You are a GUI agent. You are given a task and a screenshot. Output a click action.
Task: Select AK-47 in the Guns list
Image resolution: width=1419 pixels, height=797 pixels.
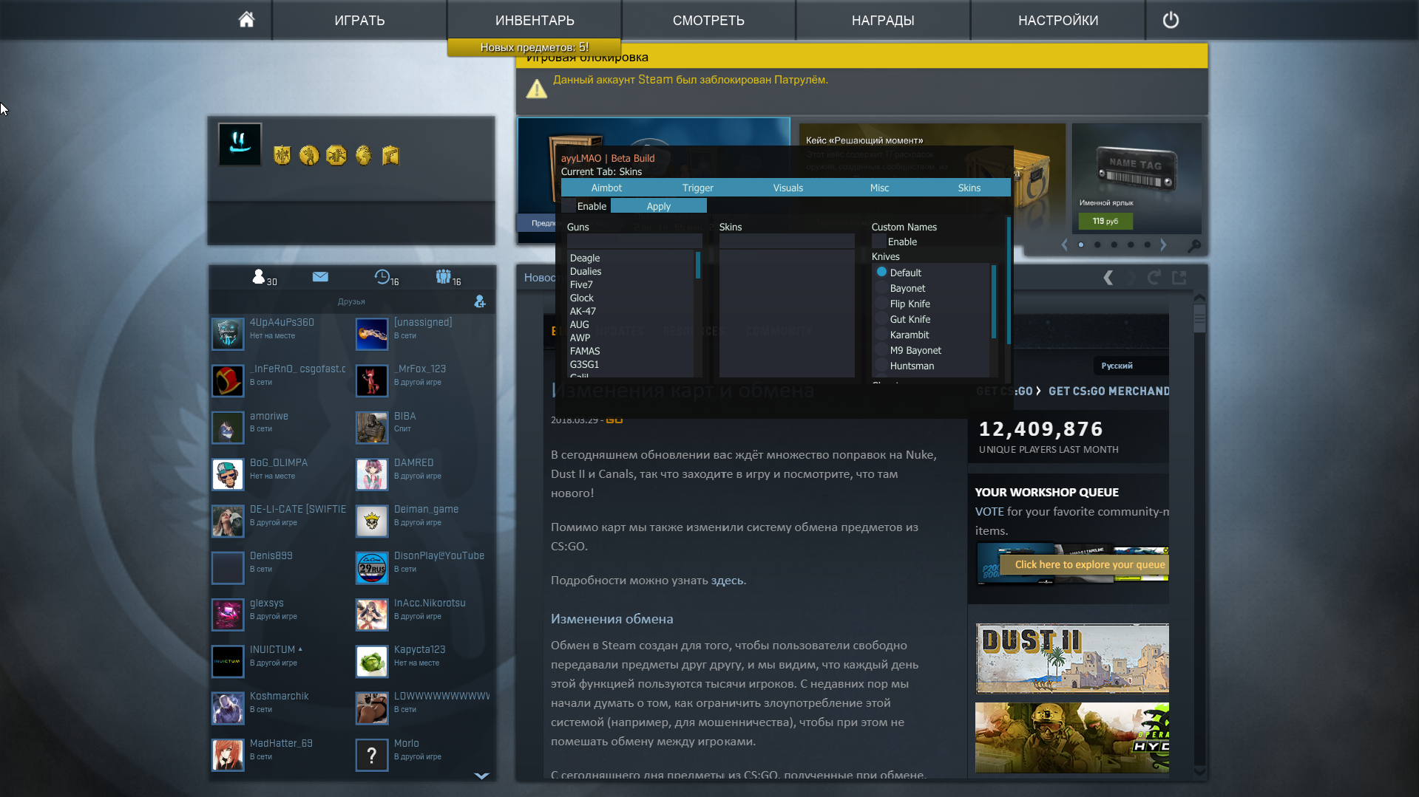click(x=583, y=311)
